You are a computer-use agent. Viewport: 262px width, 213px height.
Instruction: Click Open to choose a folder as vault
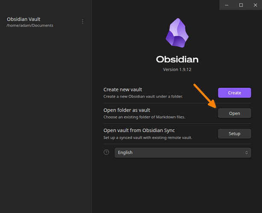tap(234, 113)
